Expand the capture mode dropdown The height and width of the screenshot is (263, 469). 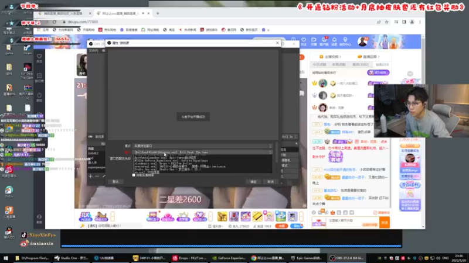[202, 146]
